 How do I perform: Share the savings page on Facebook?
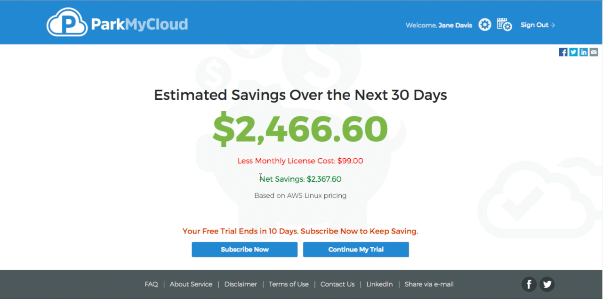click(563, 52)
